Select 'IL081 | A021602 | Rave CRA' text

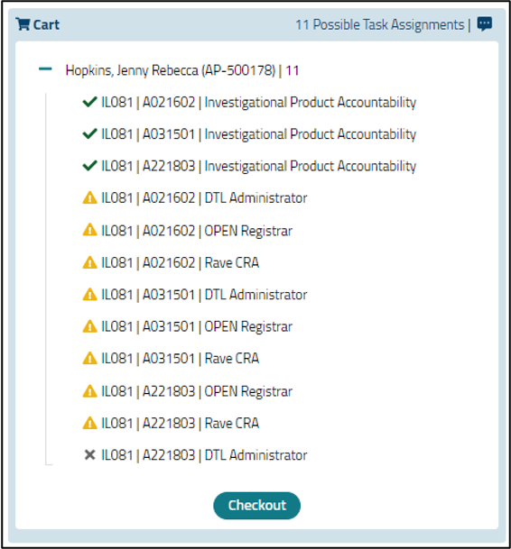[x=181, y=262]
